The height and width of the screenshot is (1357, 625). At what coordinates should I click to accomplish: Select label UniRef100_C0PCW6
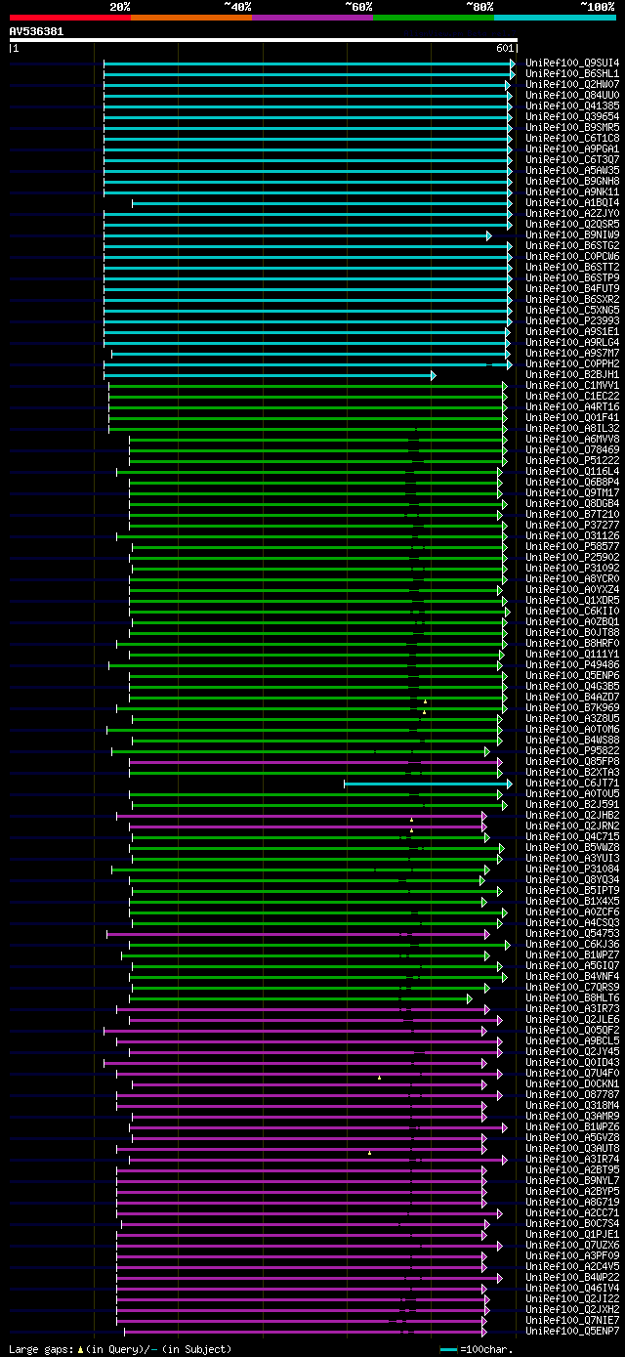coord(572,256)
